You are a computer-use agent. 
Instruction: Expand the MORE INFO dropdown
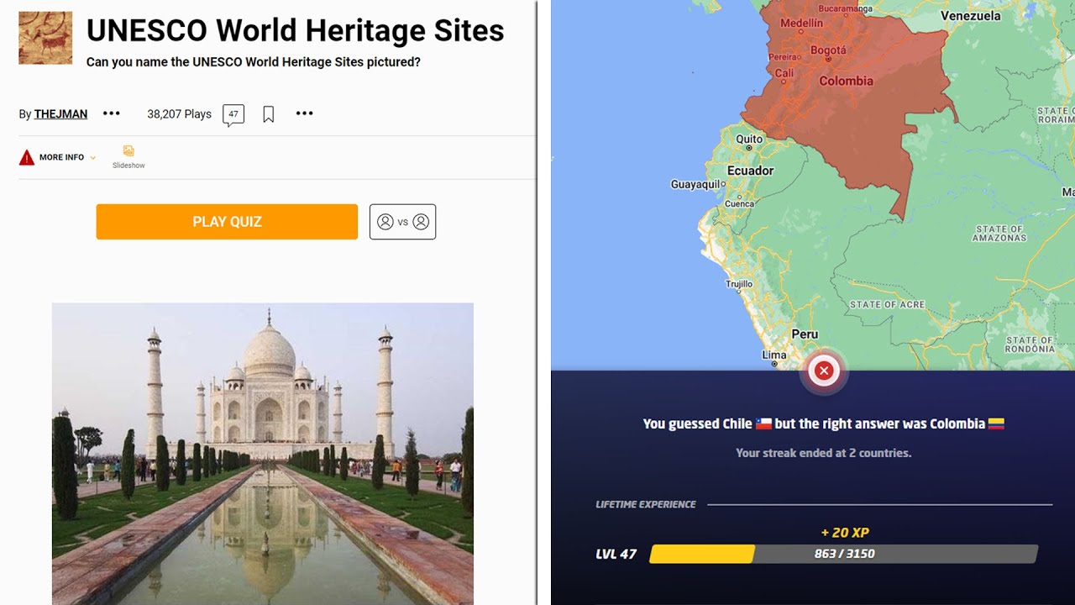pos(67,157)
